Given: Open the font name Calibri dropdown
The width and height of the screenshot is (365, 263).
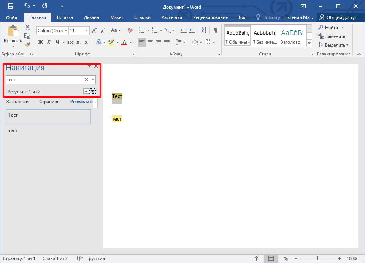Looking at the screenshot, I should click(x=66, y=30).
